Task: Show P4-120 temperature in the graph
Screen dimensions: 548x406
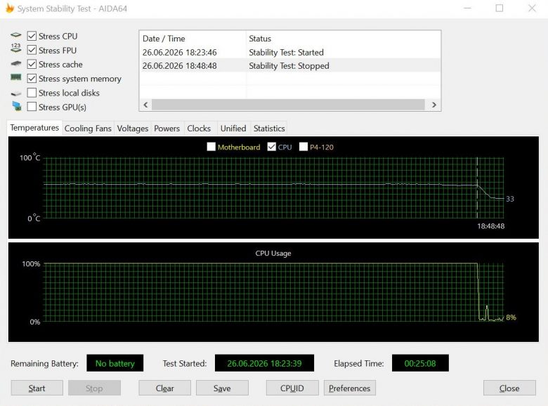Action: 304,147
